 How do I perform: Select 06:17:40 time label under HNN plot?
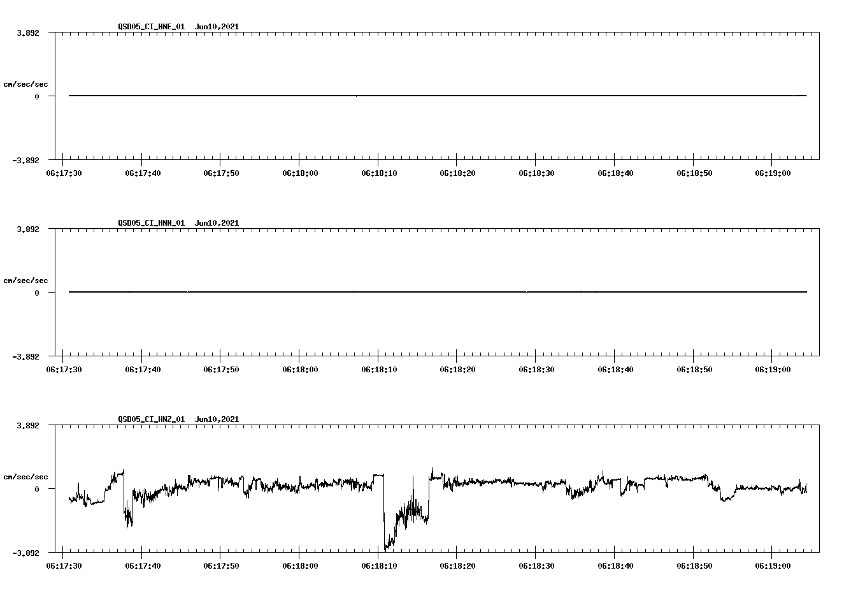pyautogui.click(x=142, y=370)
